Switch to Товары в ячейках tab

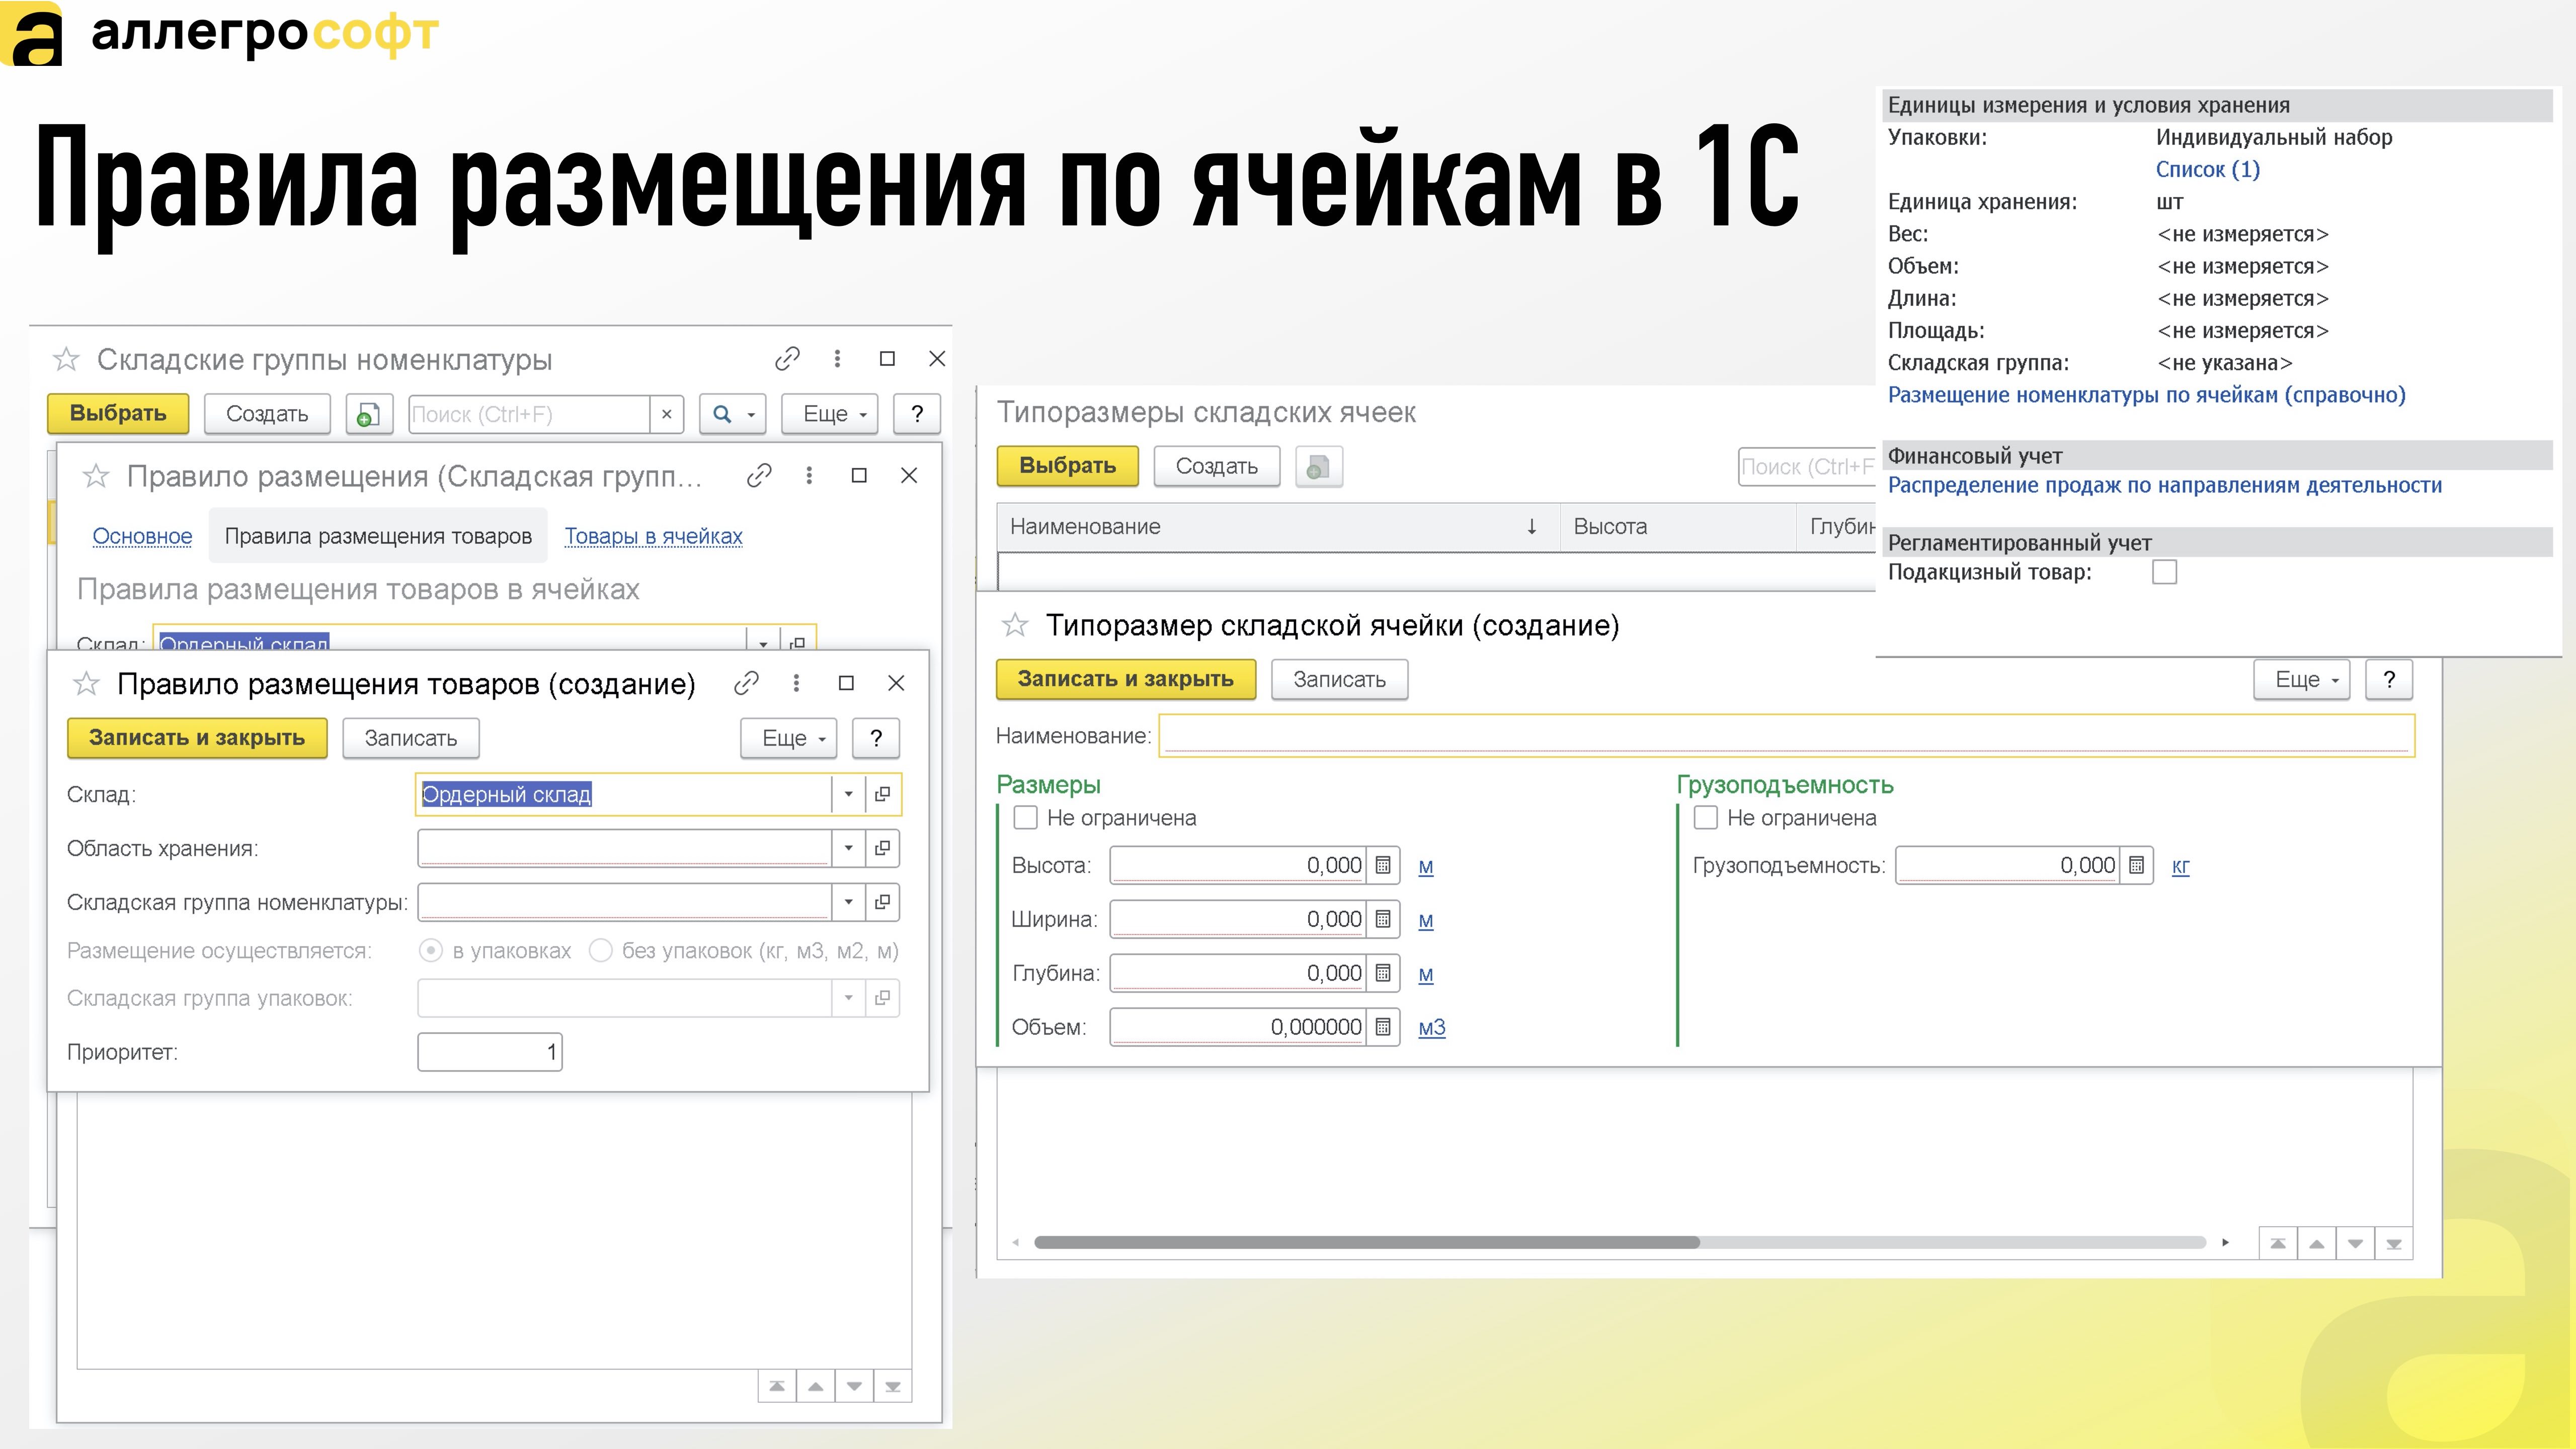tap(653, 536)
